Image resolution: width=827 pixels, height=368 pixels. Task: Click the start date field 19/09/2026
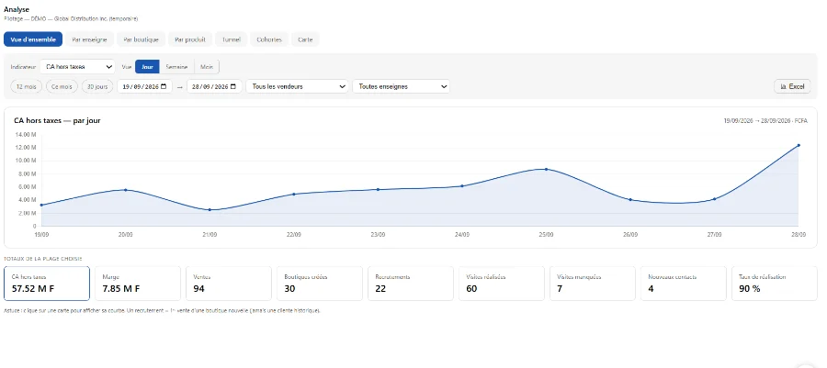(144, 86)
